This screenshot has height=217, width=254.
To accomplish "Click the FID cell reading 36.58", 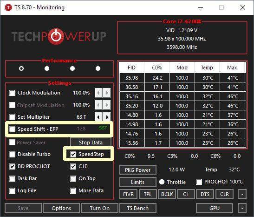I will (x=132, y=87).
